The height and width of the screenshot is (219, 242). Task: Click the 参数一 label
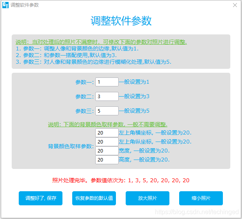pos(85,82)
